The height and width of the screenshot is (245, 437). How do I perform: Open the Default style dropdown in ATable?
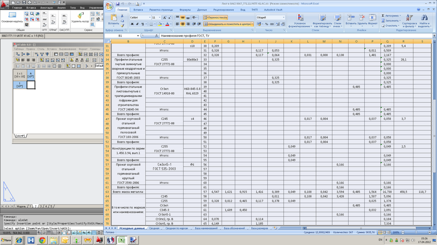[99, 66]
